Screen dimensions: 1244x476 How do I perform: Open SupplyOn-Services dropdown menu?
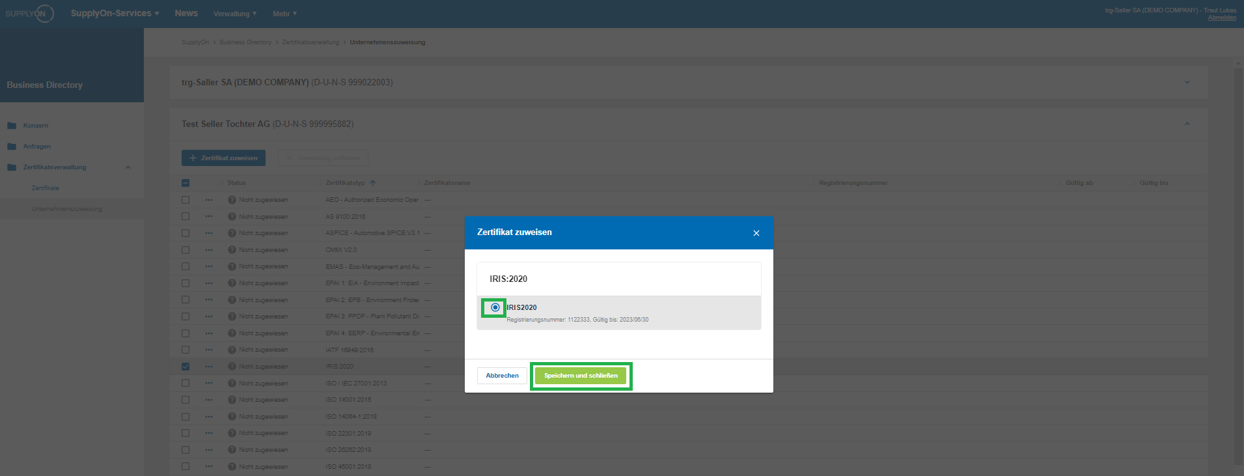[x=115, y=13]
